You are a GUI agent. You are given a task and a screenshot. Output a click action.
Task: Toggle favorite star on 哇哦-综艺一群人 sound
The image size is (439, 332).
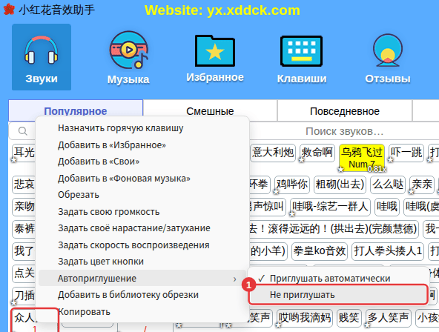point(292,214)
